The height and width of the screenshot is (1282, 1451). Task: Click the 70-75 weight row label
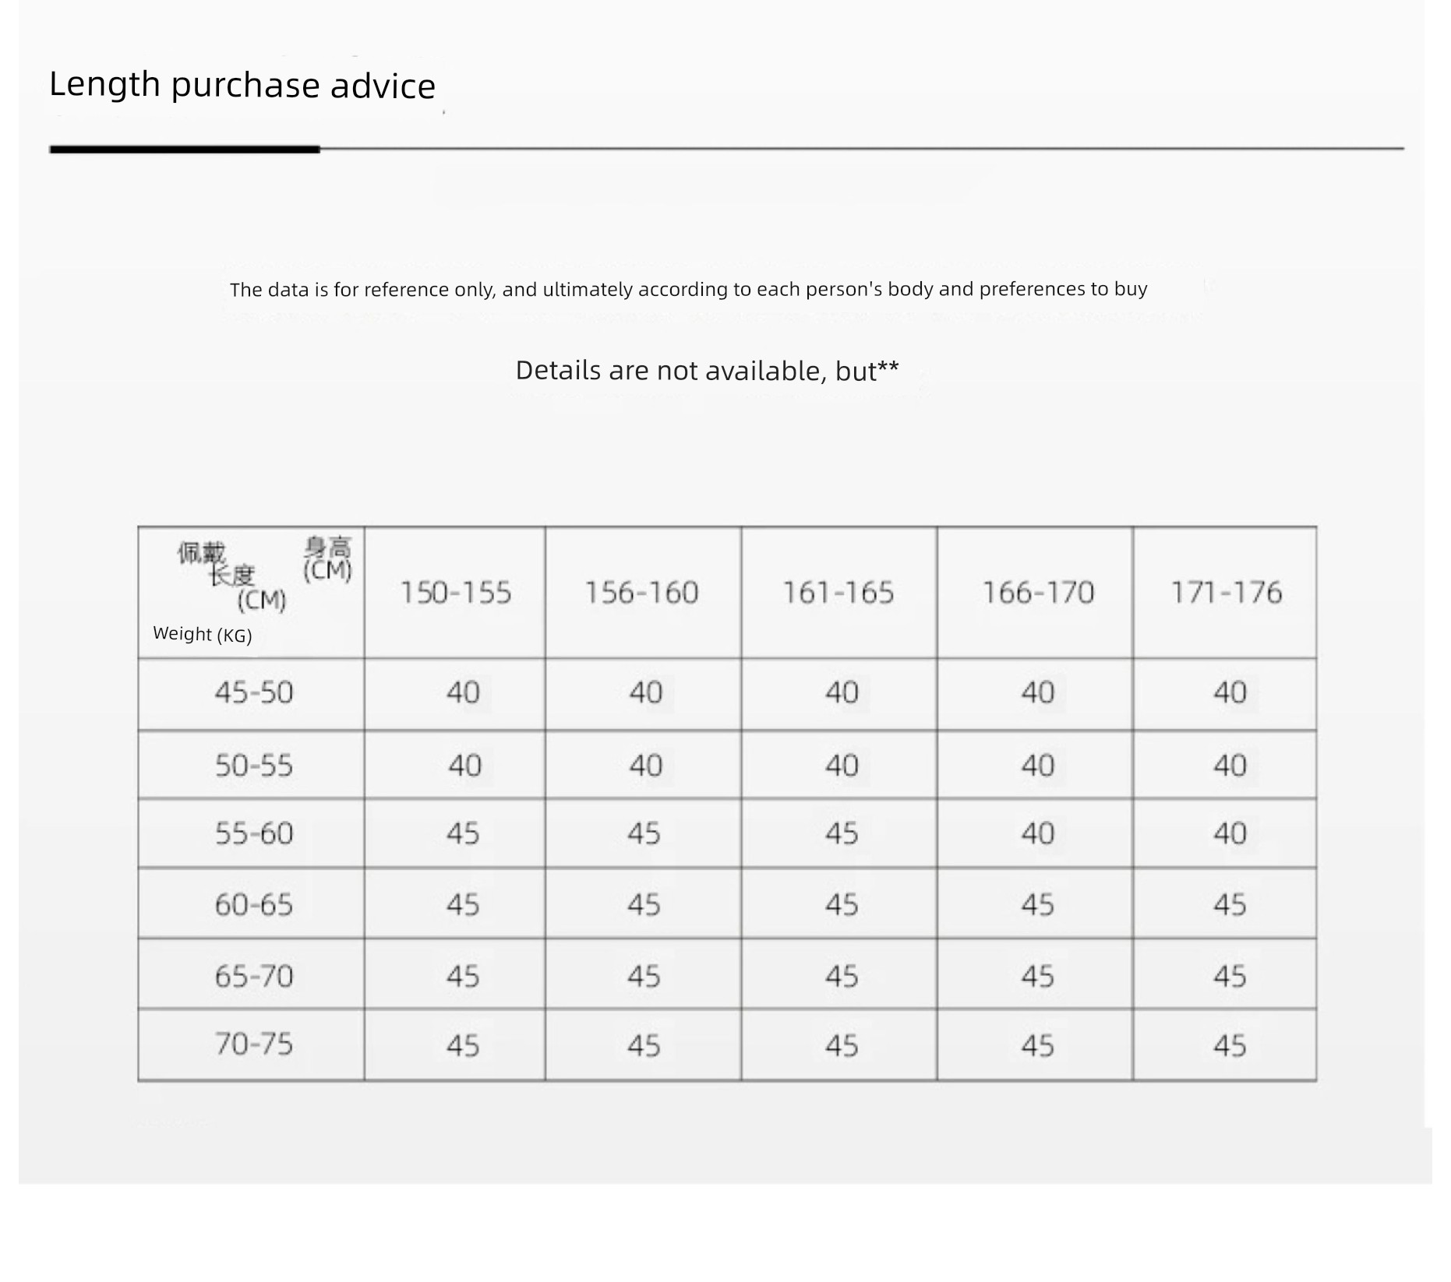pyautogui.click(x=254, y=1044)
